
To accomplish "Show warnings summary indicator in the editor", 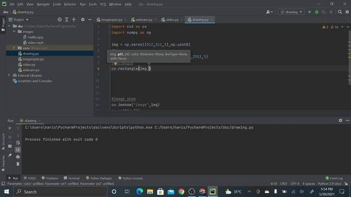I will click(330, 27).
